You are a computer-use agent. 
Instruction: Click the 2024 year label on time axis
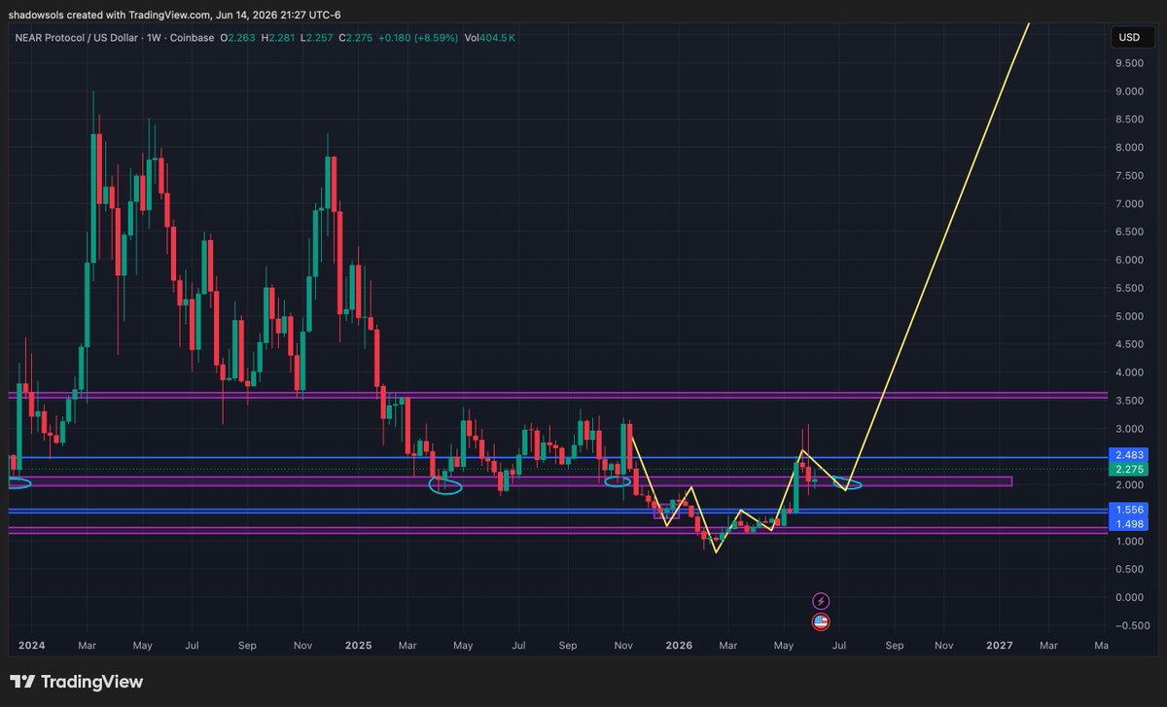[30, 645]
